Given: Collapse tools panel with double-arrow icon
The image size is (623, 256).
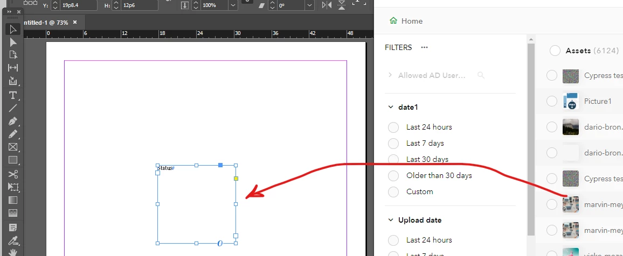Looking at the screenshot, I should 9,12.
